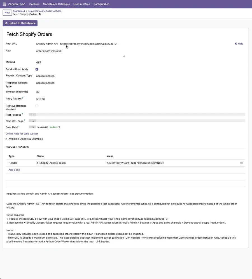Open Import Shopify Order to Odoo breadcrumb

(45, 11)
